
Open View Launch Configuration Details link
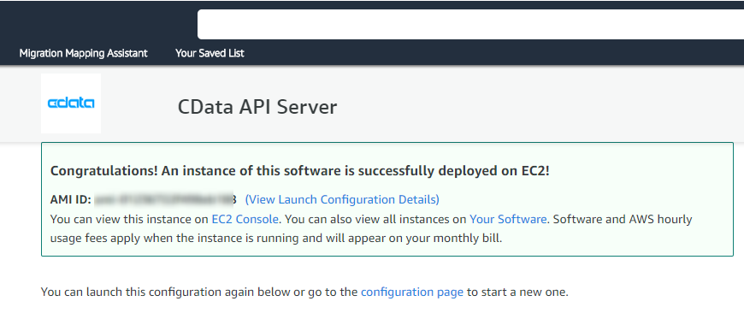point(342,199)
